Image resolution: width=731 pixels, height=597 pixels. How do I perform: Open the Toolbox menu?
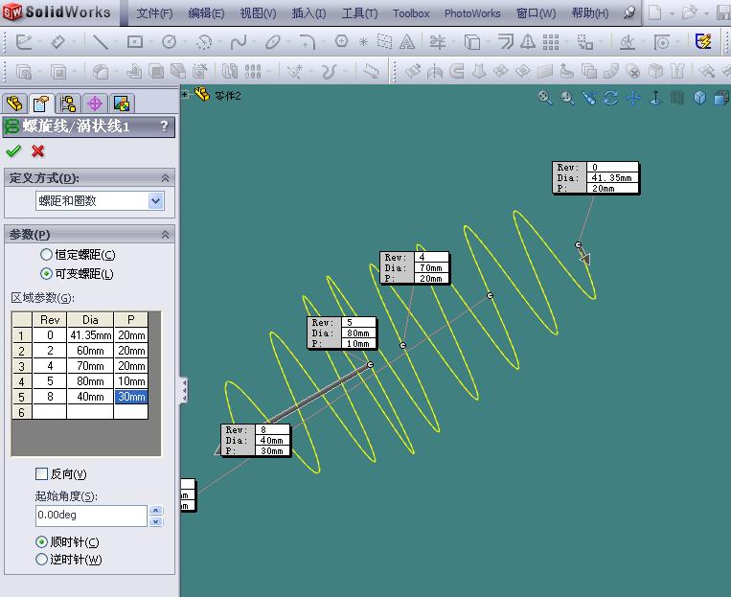[411, 13]
